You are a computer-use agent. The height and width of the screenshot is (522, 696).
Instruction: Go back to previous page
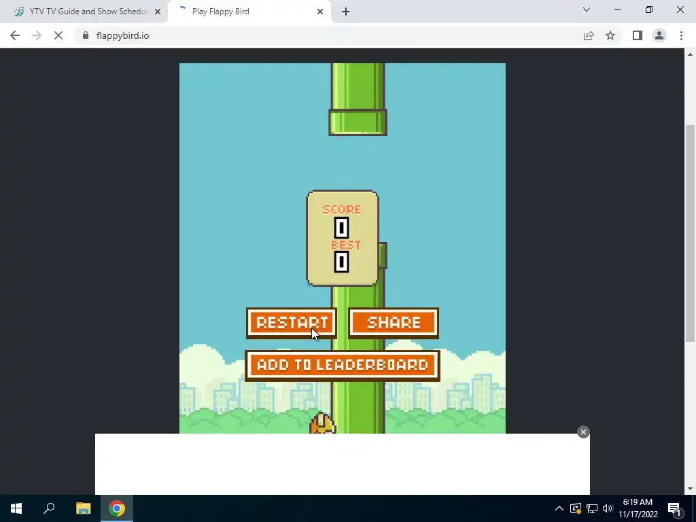15,35
